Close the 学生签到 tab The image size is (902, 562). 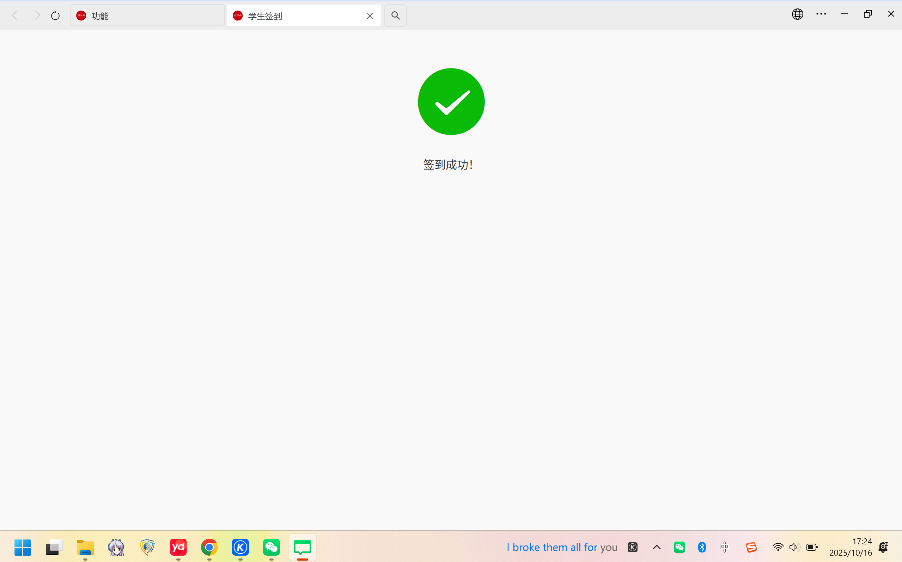point(370,16)
